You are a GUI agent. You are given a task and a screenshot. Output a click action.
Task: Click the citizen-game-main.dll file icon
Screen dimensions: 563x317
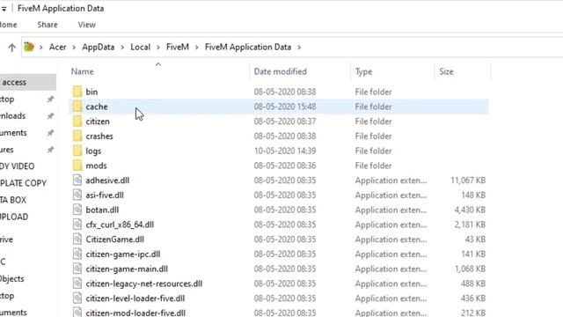point(77,269)
